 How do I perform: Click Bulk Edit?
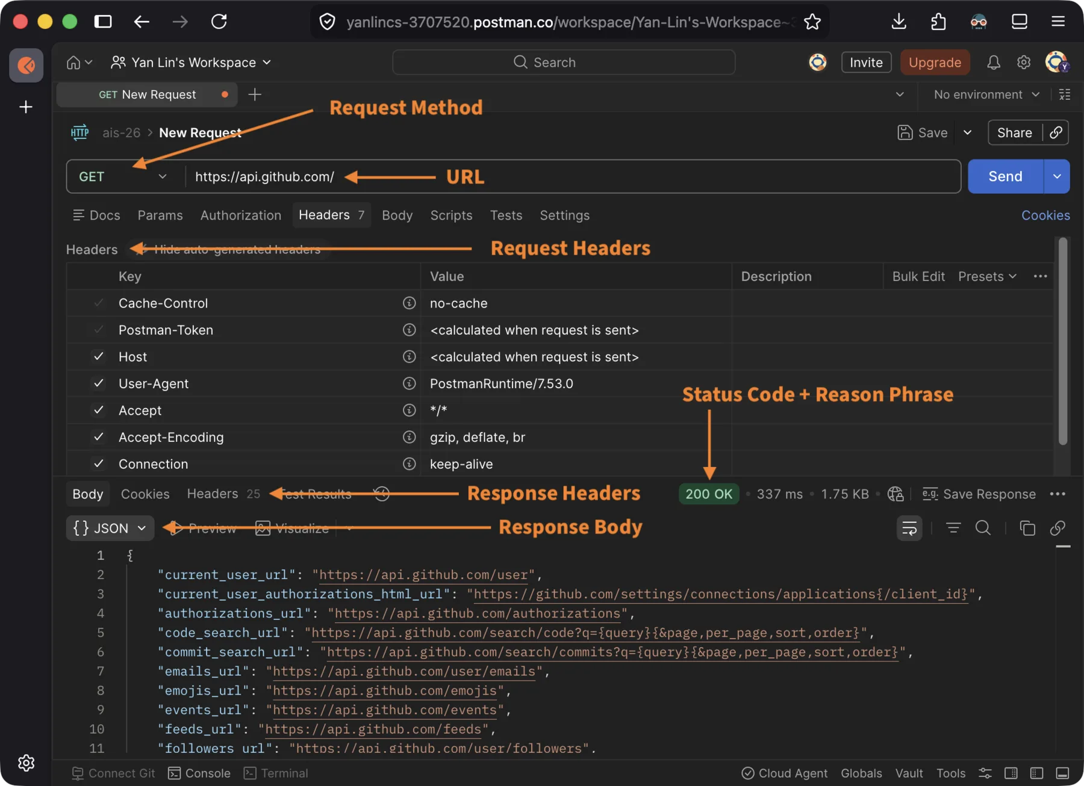[x=918, y=276]
